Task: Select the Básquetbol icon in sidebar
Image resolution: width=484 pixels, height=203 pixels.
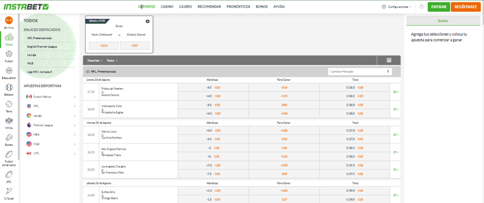Action: coord(9,71)
